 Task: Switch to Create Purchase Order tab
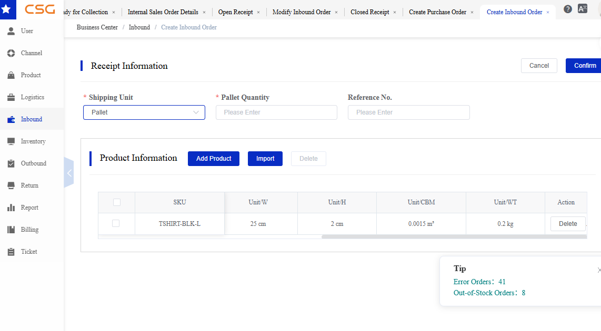pos(438,12)
